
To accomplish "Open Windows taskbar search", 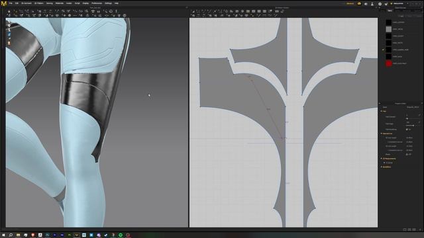I will 11,235.
